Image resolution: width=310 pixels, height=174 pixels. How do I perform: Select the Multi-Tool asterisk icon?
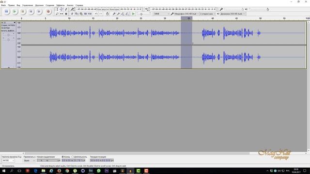point(66,14)
